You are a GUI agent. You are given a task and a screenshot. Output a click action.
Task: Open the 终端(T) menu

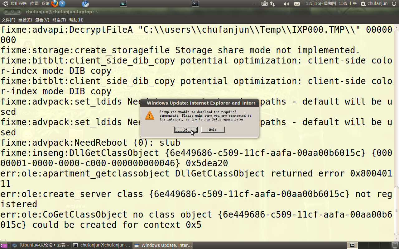coord(59,20)
